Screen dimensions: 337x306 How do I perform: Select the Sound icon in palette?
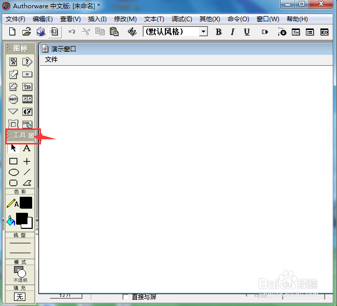27,112
